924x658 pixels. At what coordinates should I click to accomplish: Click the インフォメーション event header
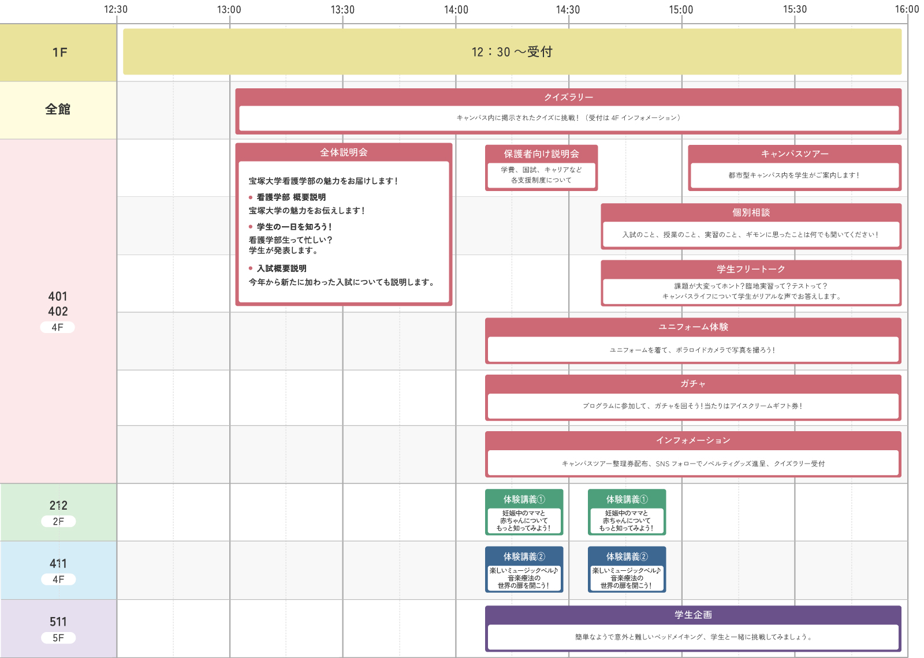pyautogui.click(x=693, y=440)
